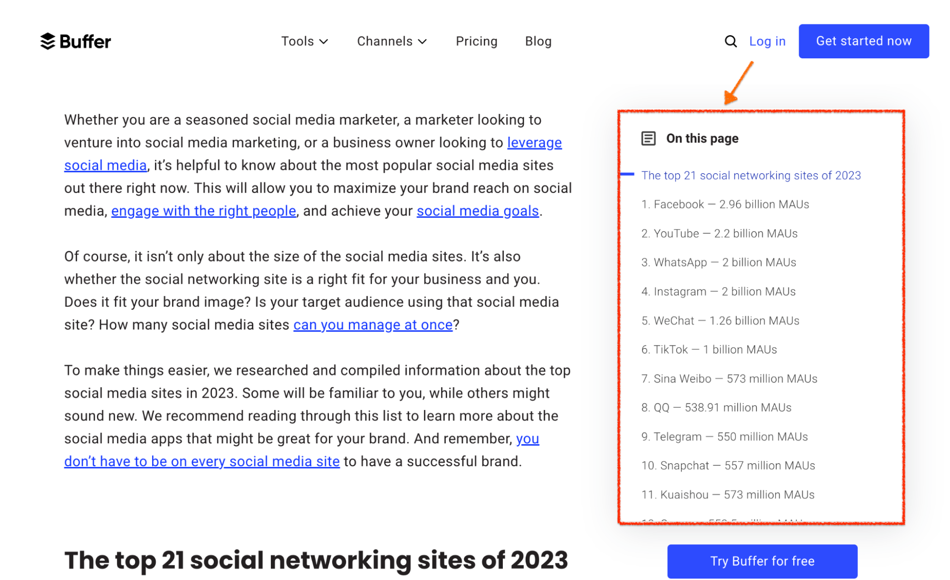Click the document icon in On This Page
950x580 pixels.
click(x=647, y=138)
